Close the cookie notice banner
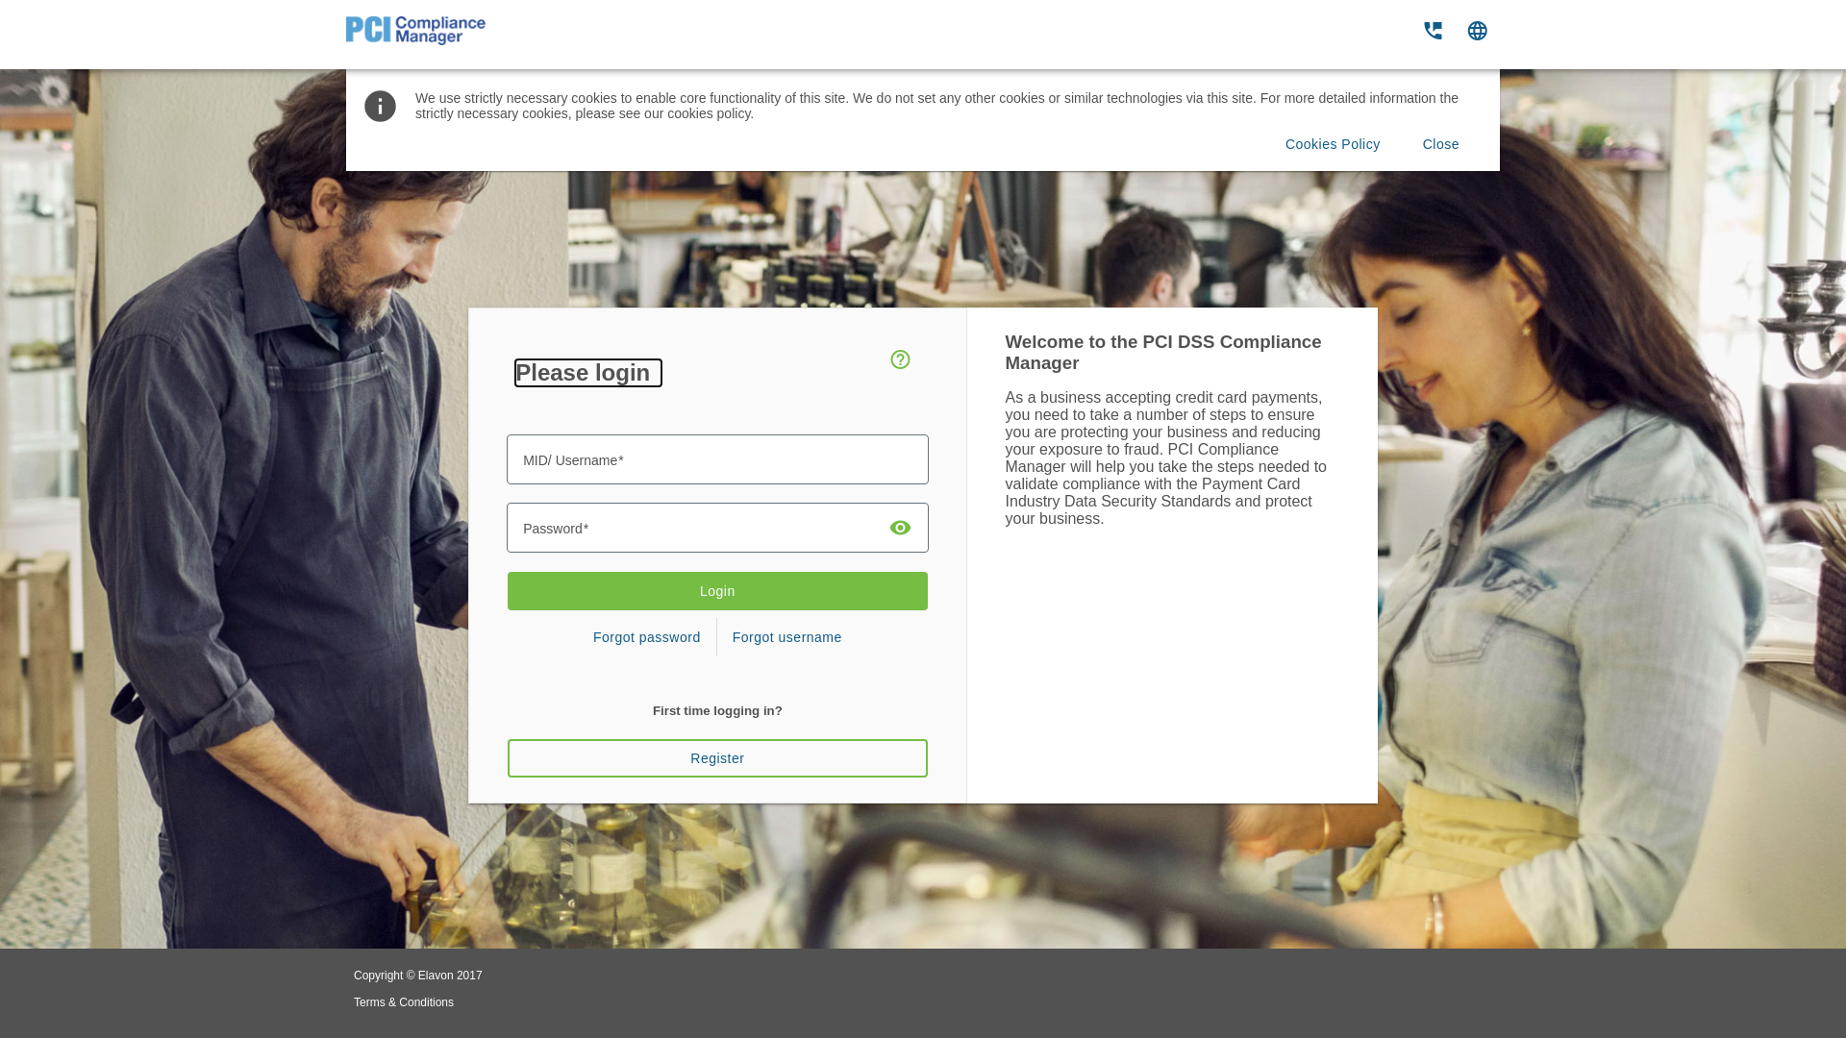The width and height of the screenshot is (1846, 1038). pyautogui.click(x=1440, y=144)
